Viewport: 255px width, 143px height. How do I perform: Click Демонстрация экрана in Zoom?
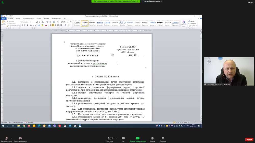coord(138,139)
